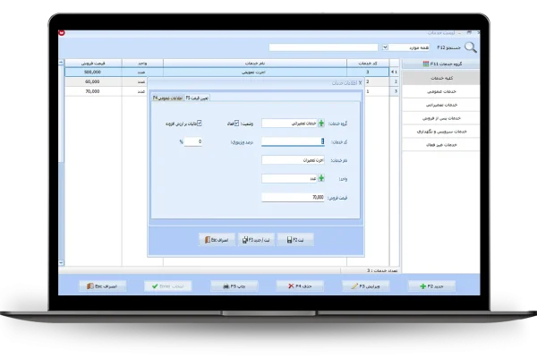
Task: Exit the list via bottom Esc button
Action: coord(102,286)
